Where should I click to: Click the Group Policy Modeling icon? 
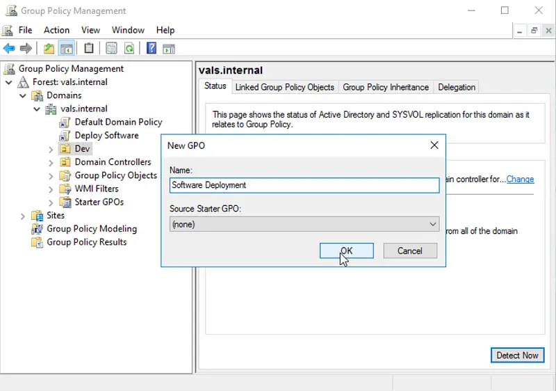point(38,229)
